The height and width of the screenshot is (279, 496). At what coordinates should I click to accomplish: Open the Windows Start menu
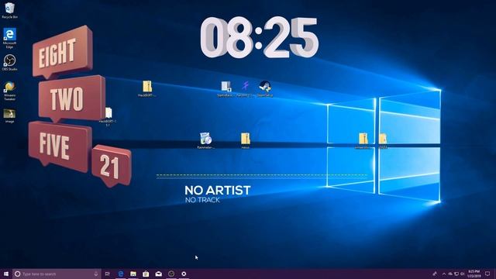(x=6, y=274)
